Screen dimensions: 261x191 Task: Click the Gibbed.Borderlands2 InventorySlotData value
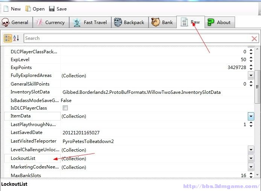141,92
